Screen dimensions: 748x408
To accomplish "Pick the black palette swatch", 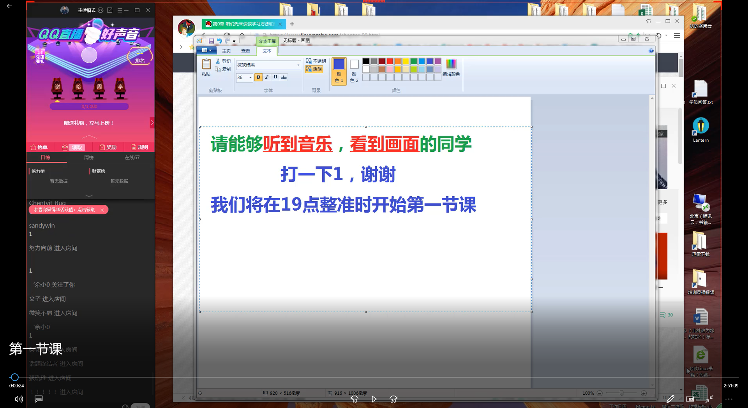I will click(366, 61).
